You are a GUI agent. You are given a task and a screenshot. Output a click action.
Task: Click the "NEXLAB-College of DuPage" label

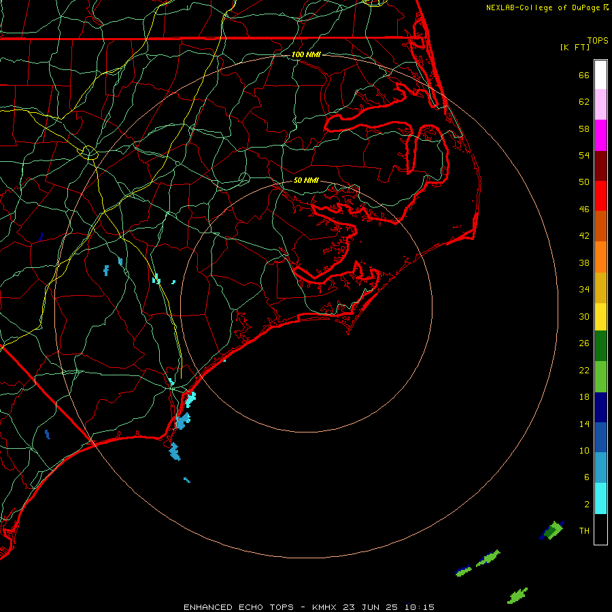tap(543, 7)
